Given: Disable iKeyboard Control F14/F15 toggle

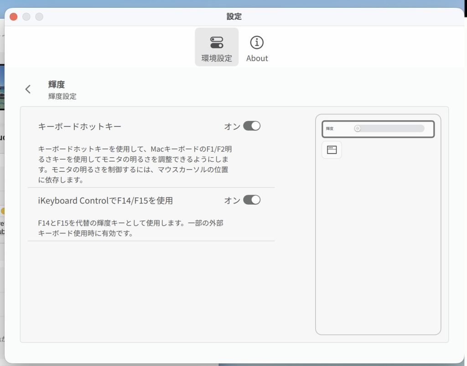Looking at the screenshot, I should point(252,200).
